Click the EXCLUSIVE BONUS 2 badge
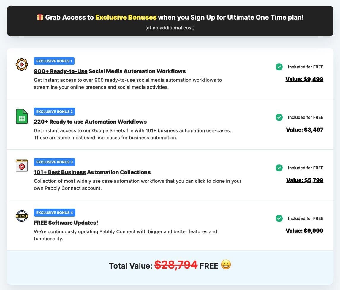This screenshot has width=340, height=290. pyautogui.click(x=54, y=112)
